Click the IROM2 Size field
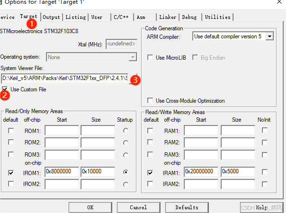Image resolution: width=286 pixels, height=213 pixels. coord(98,184)
